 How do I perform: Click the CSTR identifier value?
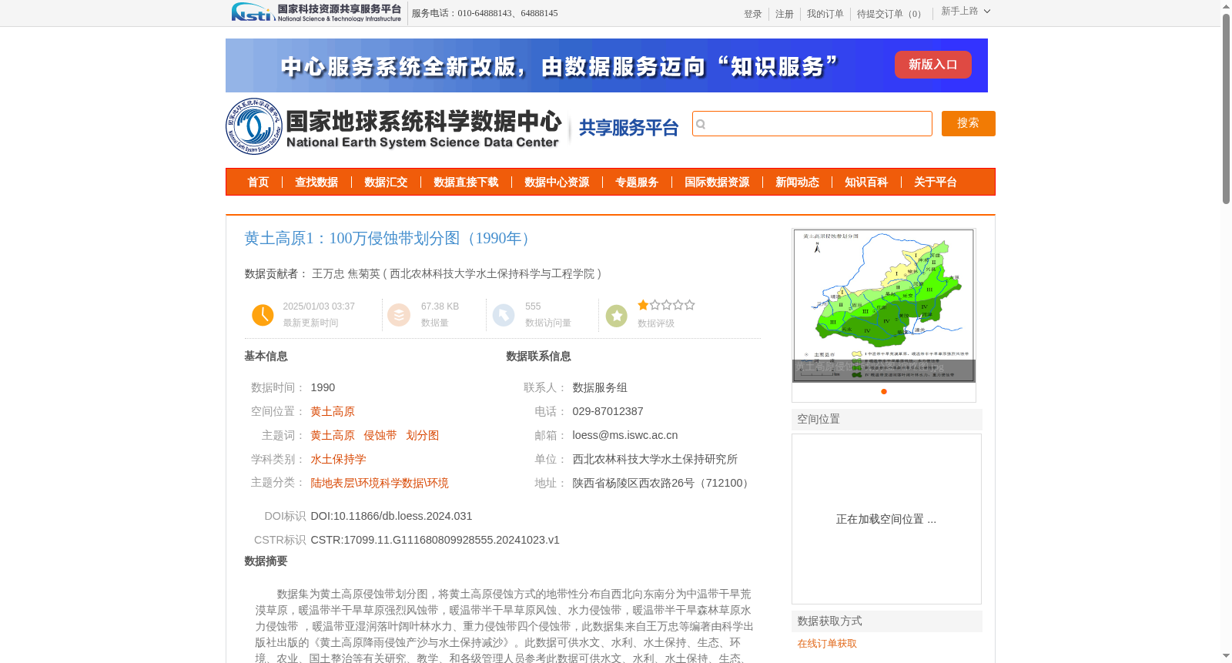[x=435, y=541]
